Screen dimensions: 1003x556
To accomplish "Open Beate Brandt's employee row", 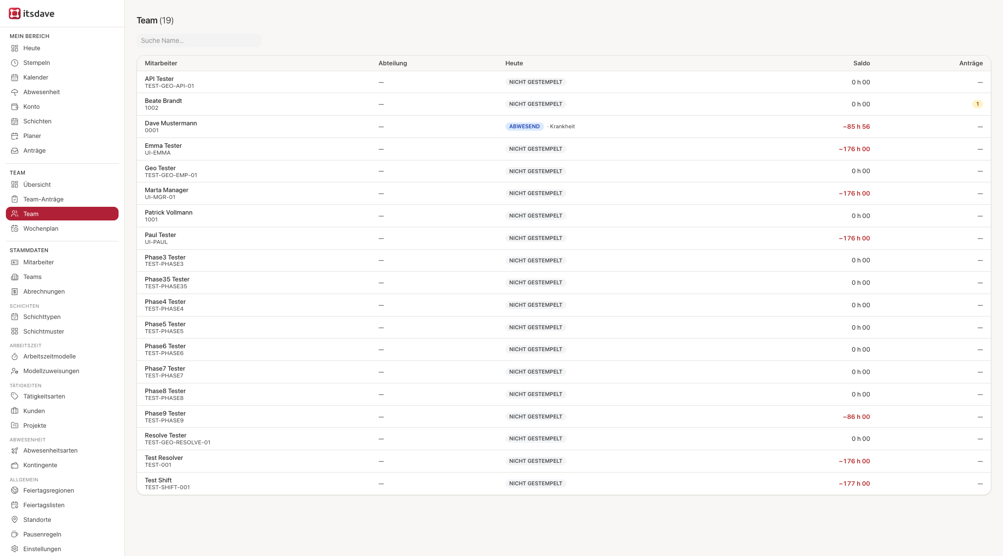I will [564, 104].
